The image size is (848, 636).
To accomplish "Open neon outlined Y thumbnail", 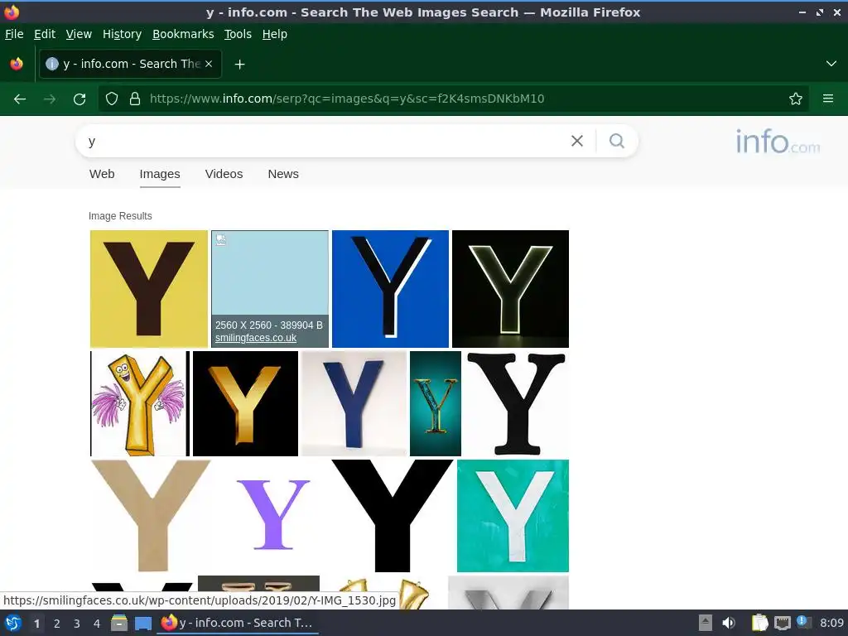I will [510, 289].
